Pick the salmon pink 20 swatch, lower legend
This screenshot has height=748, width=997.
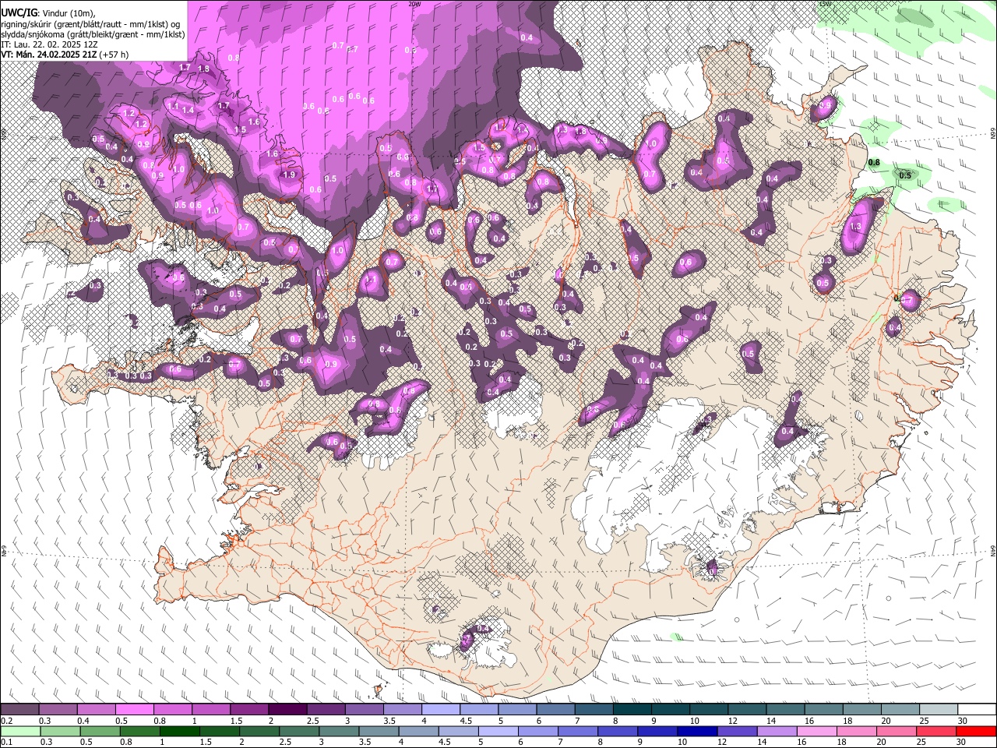point(897,732)
